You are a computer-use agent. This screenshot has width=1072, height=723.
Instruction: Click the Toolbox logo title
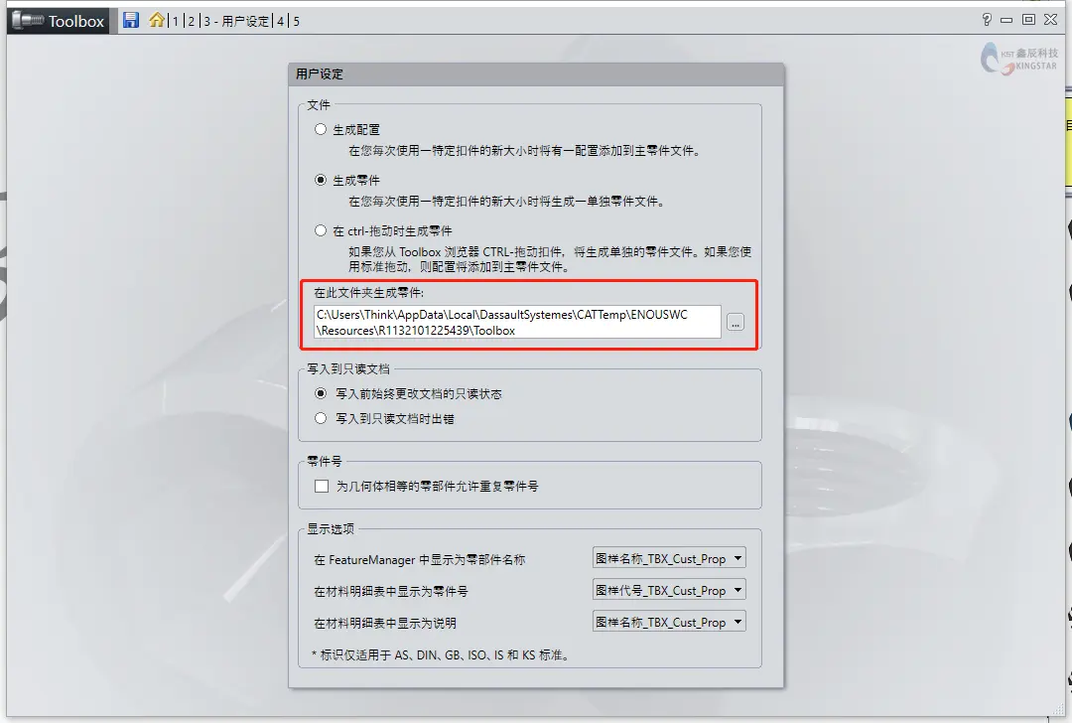click(59, 21)
